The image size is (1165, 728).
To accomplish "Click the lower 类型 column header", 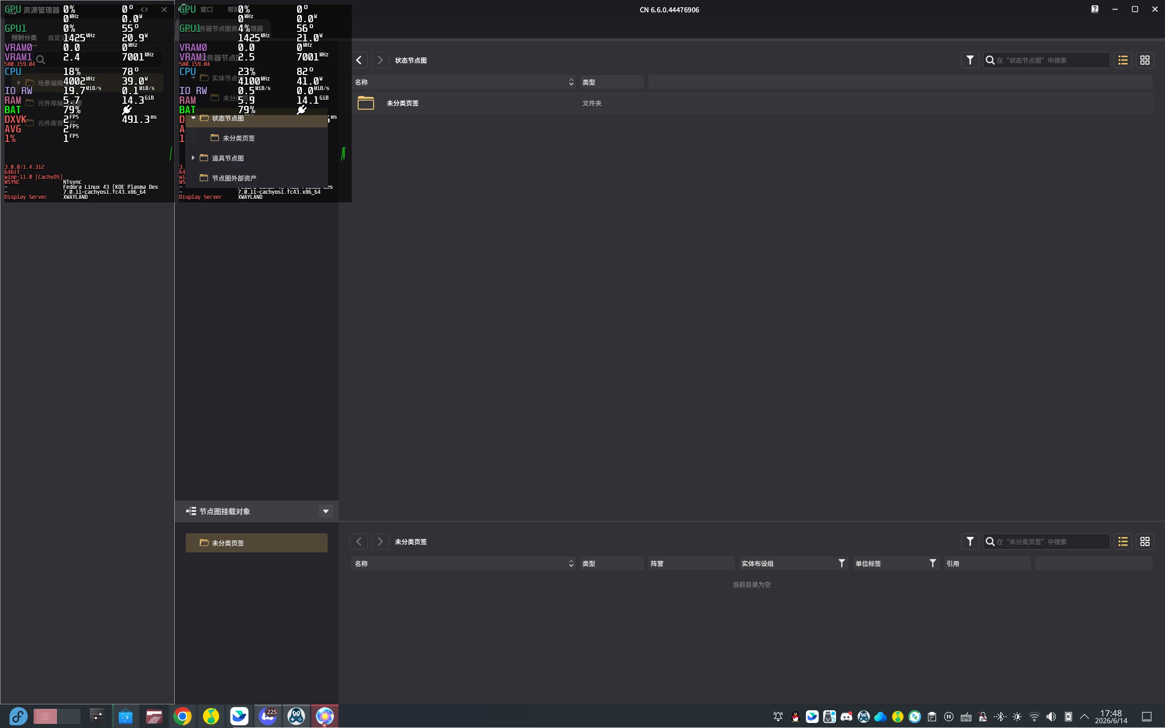I will tap(611, 564).
